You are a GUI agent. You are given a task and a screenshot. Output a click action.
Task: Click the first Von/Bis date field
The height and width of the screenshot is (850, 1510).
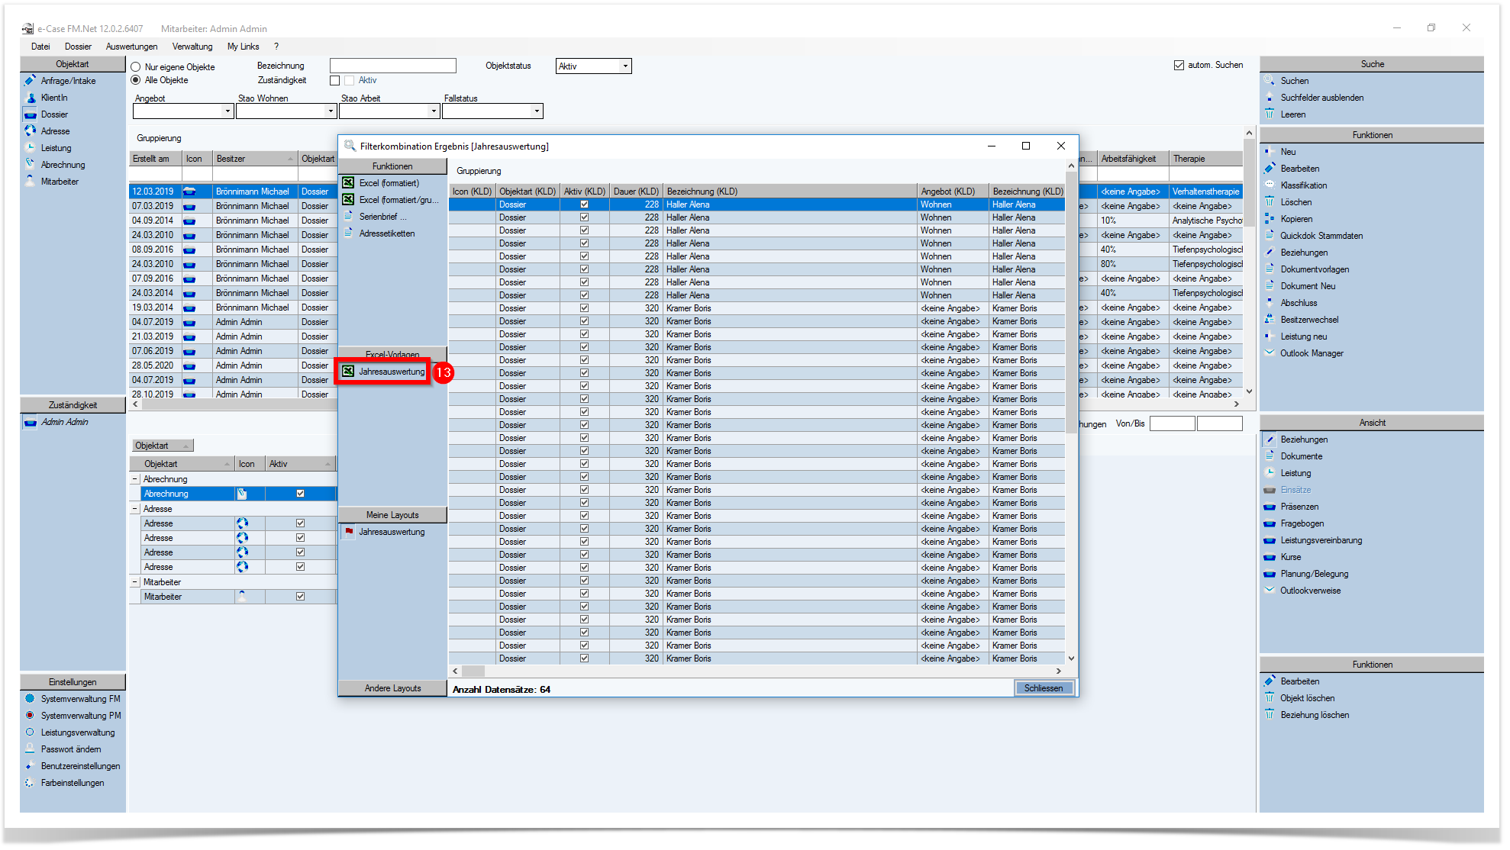coord(1172,423)
